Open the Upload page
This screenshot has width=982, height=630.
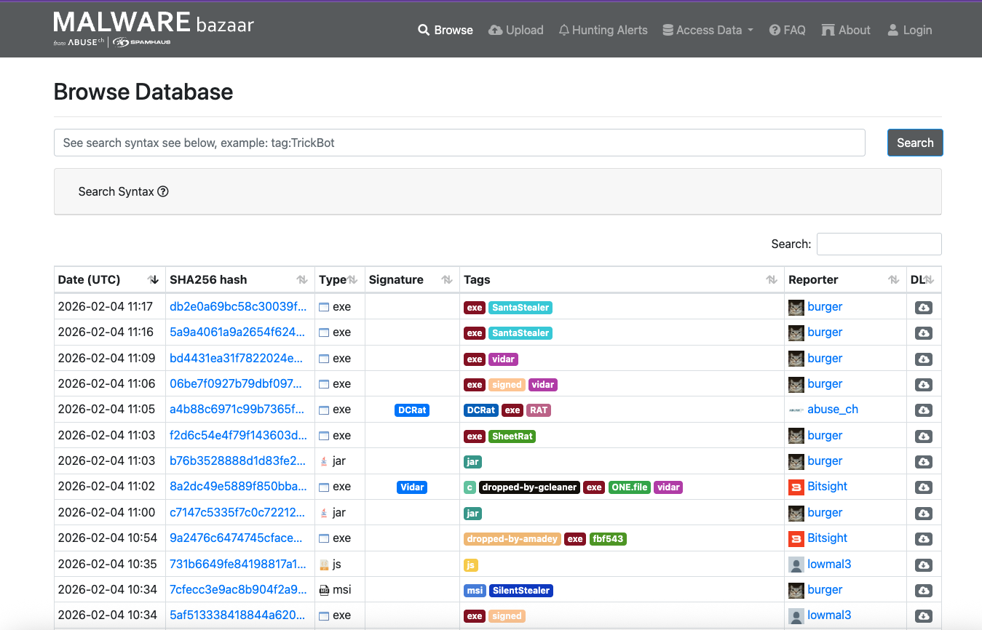click(x=516, y=30)
